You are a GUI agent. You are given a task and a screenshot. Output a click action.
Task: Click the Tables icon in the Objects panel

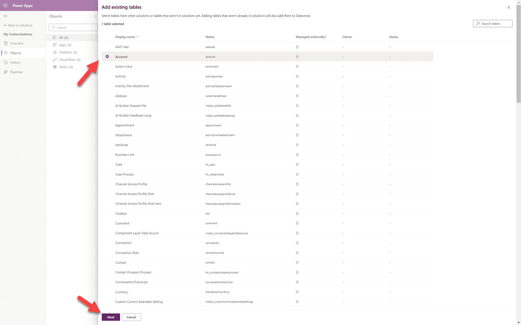(x=54, y=67)
